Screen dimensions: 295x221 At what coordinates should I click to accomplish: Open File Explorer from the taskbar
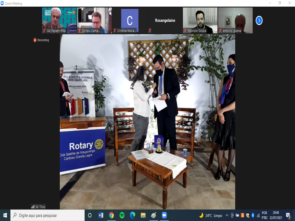(x=143, y=215)
